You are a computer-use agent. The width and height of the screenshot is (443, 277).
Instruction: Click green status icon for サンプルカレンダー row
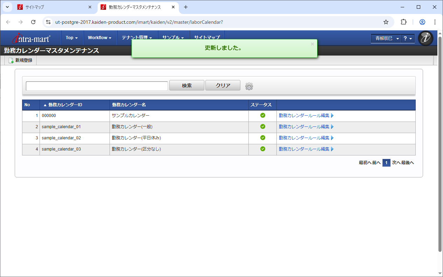click(x=262, y=116)
